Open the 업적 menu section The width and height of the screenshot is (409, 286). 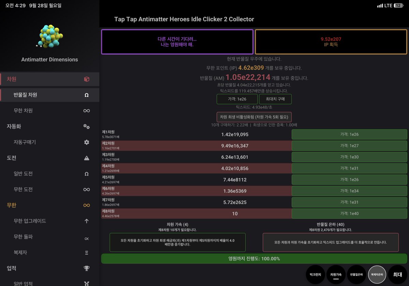point(49,268)
